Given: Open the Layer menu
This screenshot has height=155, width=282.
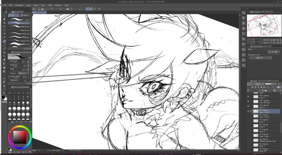Looking at the screenshot, I should coord(29,5).
